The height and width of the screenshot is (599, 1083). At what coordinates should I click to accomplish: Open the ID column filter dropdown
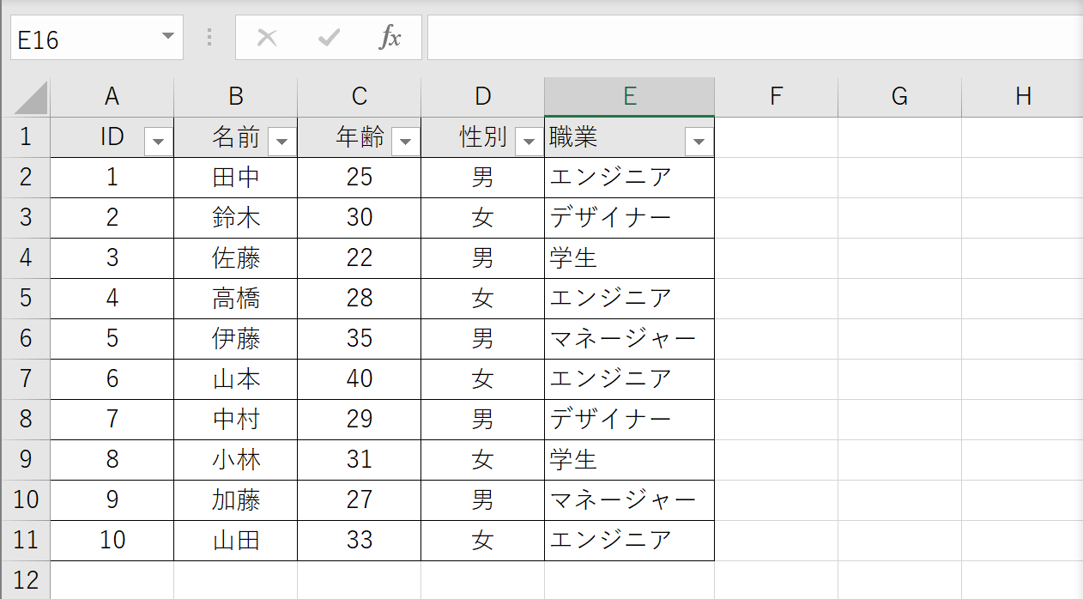coord(158,139)
